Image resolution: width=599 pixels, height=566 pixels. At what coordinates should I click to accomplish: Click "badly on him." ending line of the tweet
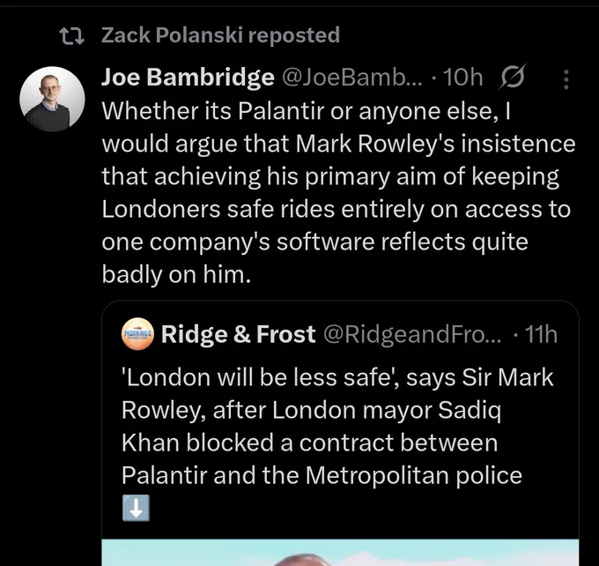176,274
